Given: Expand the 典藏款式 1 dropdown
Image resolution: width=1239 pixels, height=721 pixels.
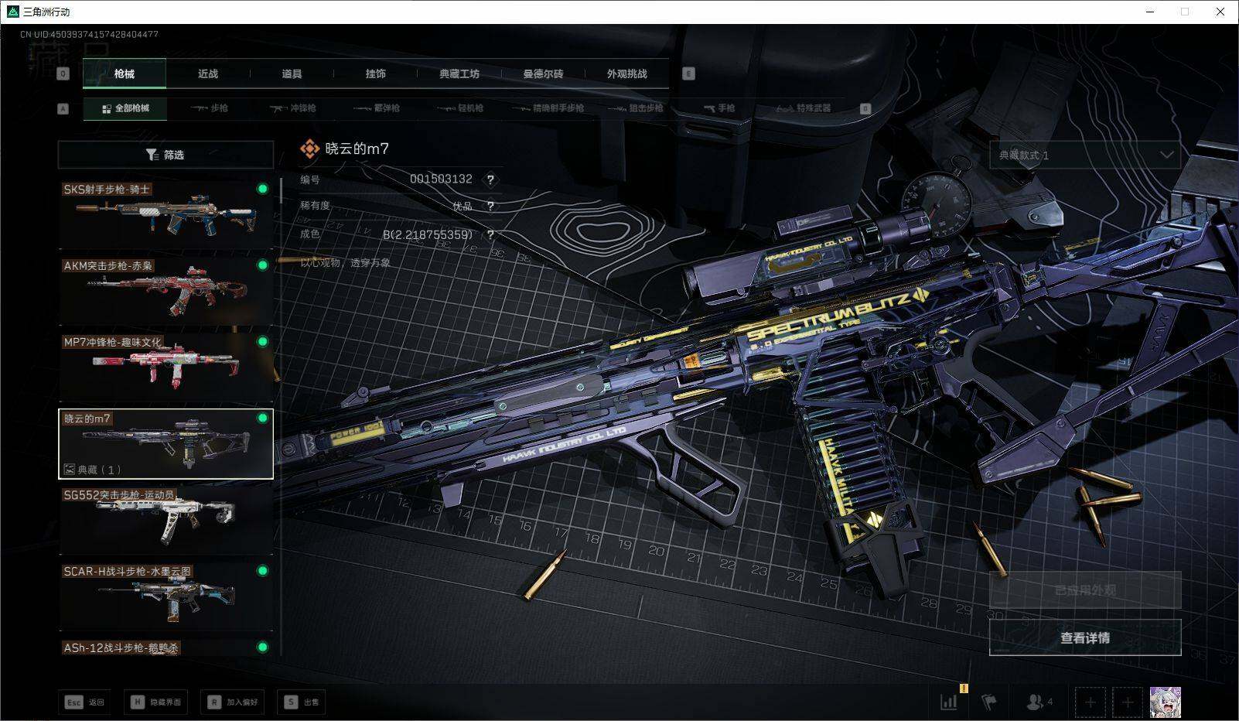Looking at the screenshot, I should [x=1085, y=155].
